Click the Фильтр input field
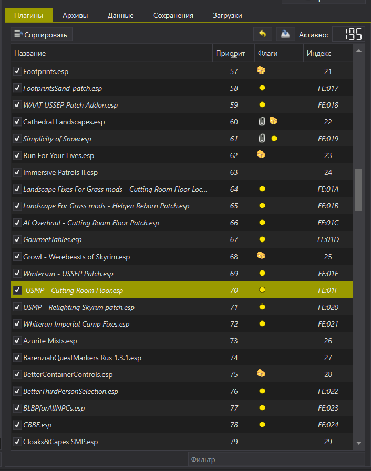The image size is (371, 471). (276, 459)
